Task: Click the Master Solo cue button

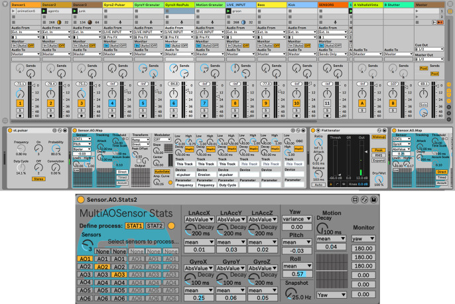Action: coord(423,105)
